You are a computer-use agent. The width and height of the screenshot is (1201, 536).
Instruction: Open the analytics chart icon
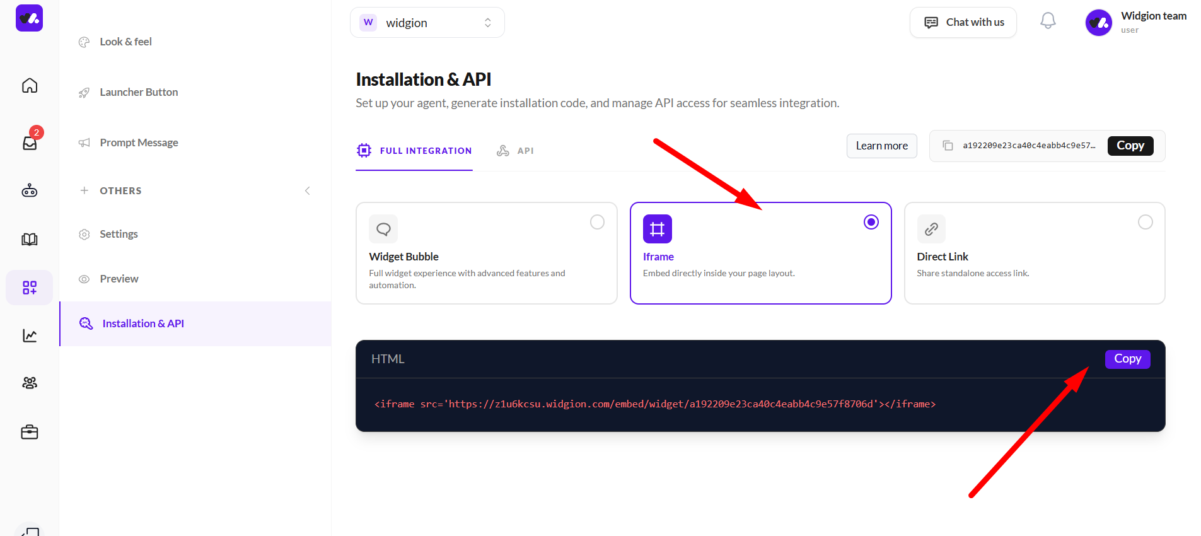coord(30,335)
